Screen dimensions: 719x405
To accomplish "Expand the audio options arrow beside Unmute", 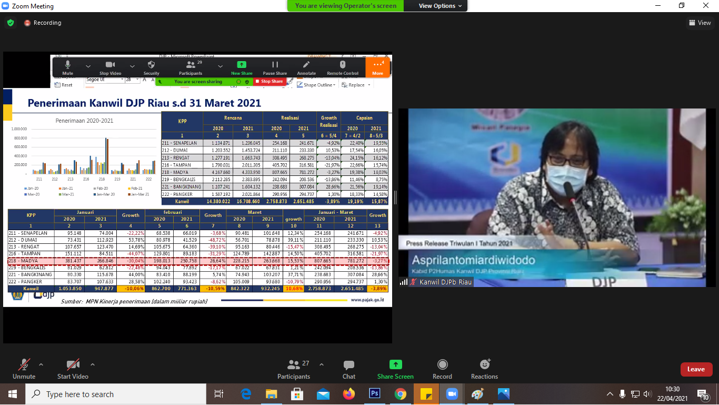I will point(41,364).
